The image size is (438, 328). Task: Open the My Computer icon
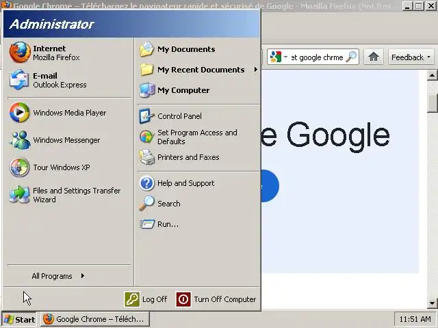147,90
